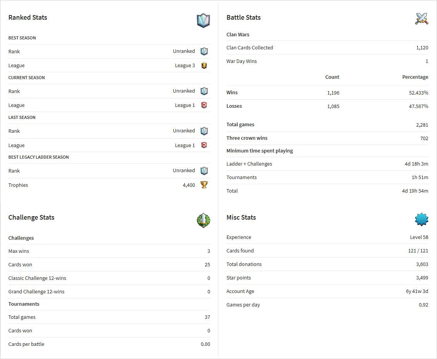Click the Challenge Stats laurel sword icon

(x=203, y=220)
